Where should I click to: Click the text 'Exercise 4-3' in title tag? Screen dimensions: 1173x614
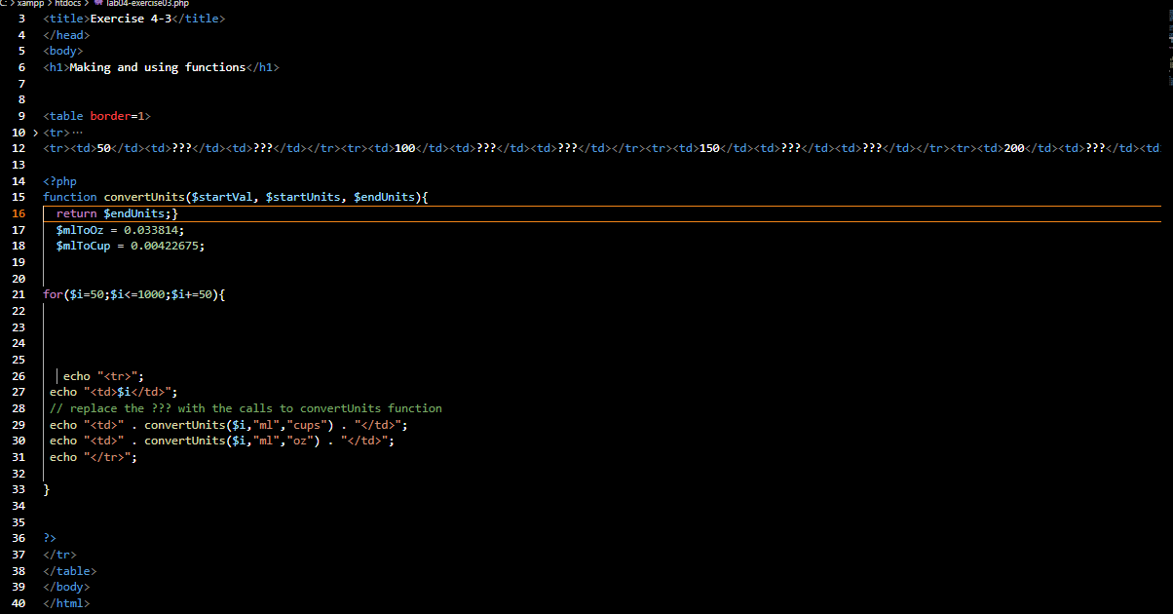click(x=130, y=19)
